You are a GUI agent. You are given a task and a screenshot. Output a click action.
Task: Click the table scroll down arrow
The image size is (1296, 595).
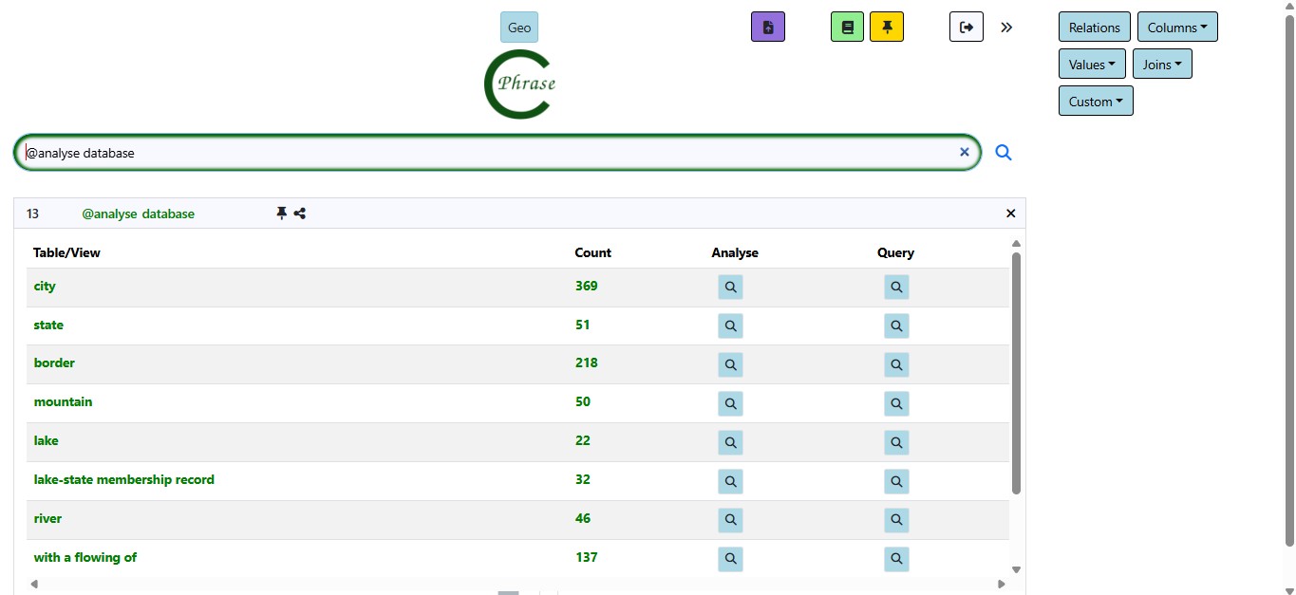pos(1016,570)
